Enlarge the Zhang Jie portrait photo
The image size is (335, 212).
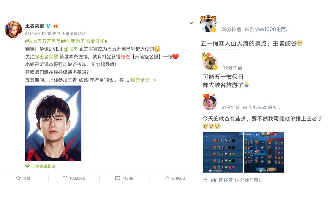pyautogui.click(x=53, y=123)
